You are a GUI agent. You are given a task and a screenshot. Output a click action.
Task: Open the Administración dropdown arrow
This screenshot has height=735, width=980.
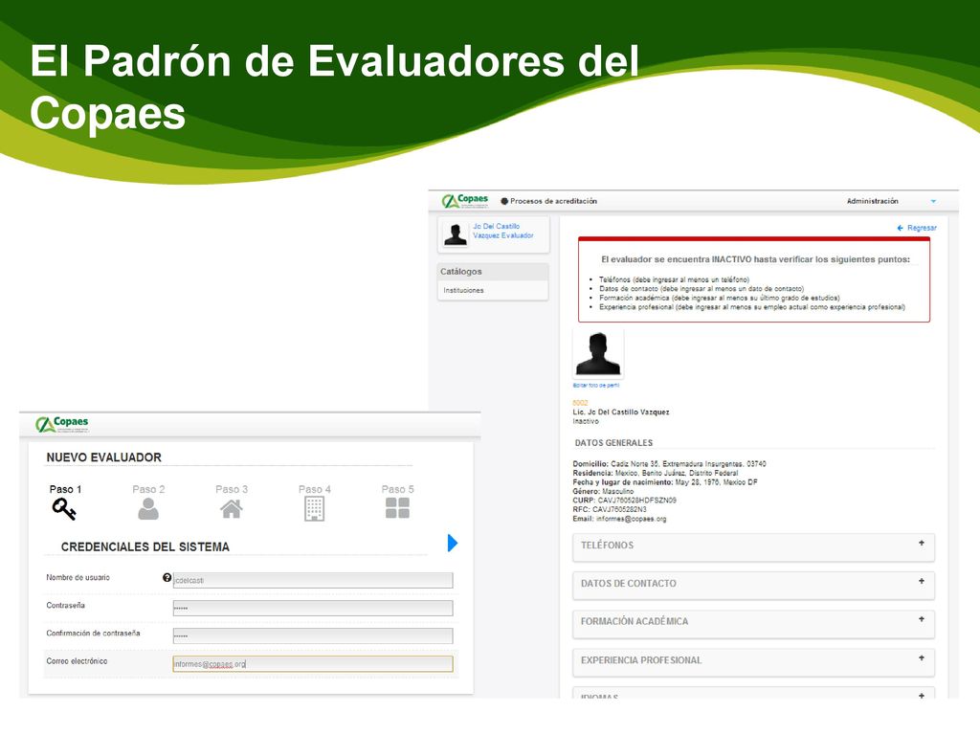tap(933, 201)
